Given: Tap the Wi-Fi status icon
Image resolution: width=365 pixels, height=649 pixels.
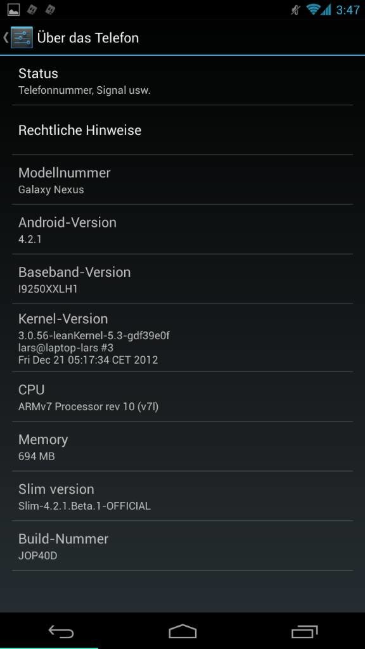Looking at the screenshot, I should [313, 10].
